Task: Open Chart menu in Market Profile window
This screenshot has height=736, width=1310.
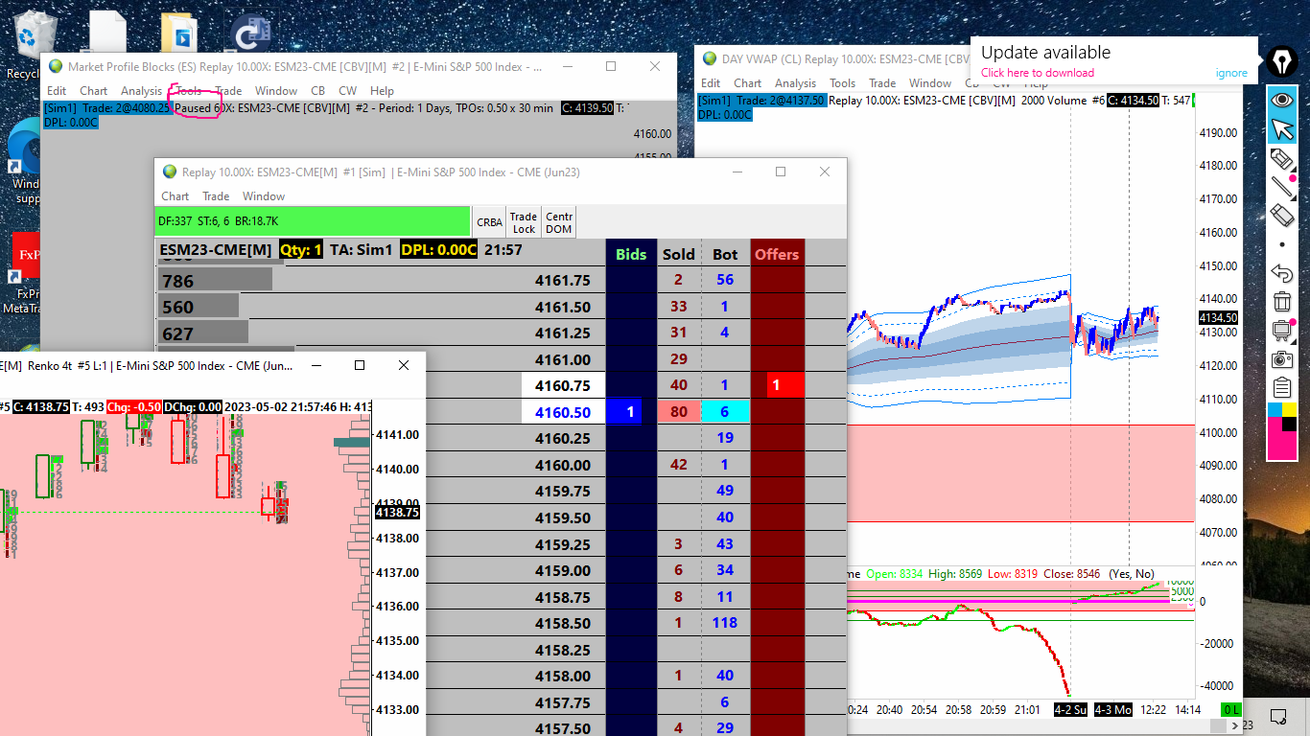Action: (94, 91)
